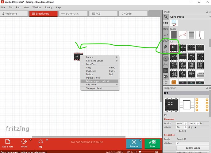Pick the 4N35 optocoupler part
The height and width of the screenshot is (153, 211).
point(174,57)
